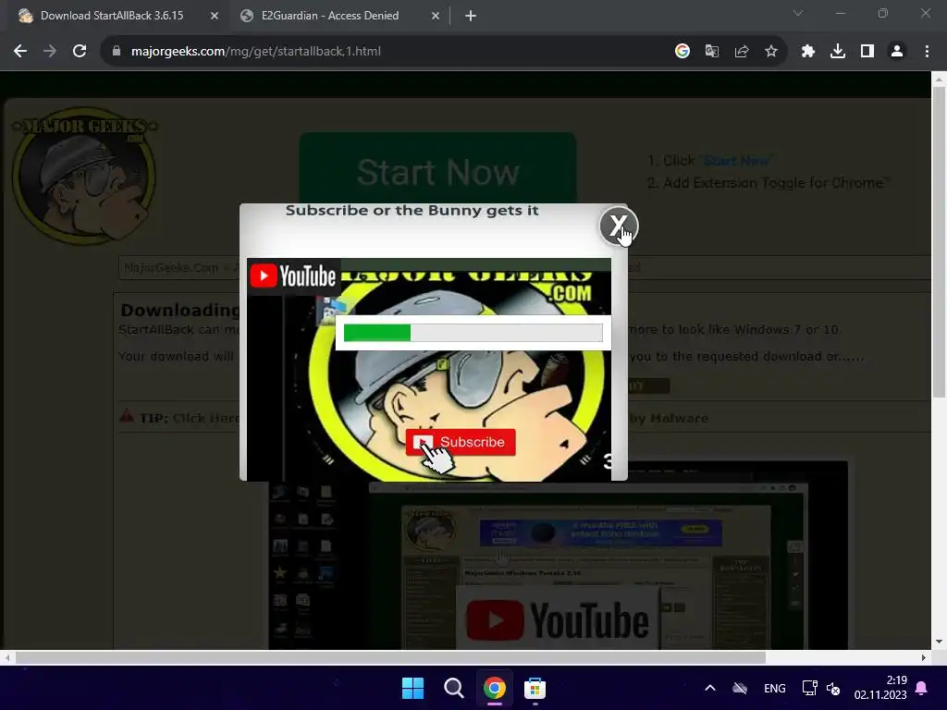Viewport: 947px width, 710px height.
Task: Click the muted volume tray icon
Action: tap(833, 688)
